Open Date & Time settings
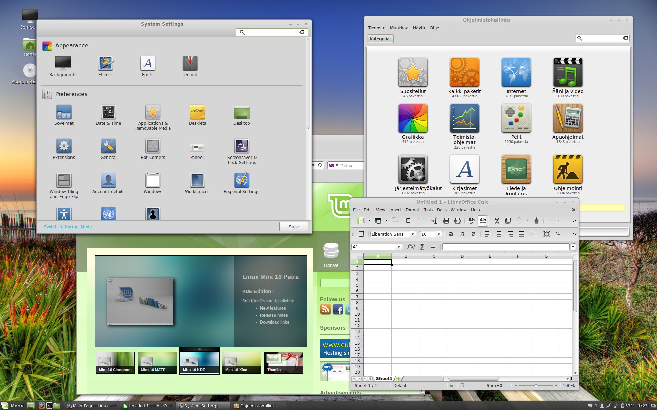Screen dimensions: 657x410 coord(108,115)
